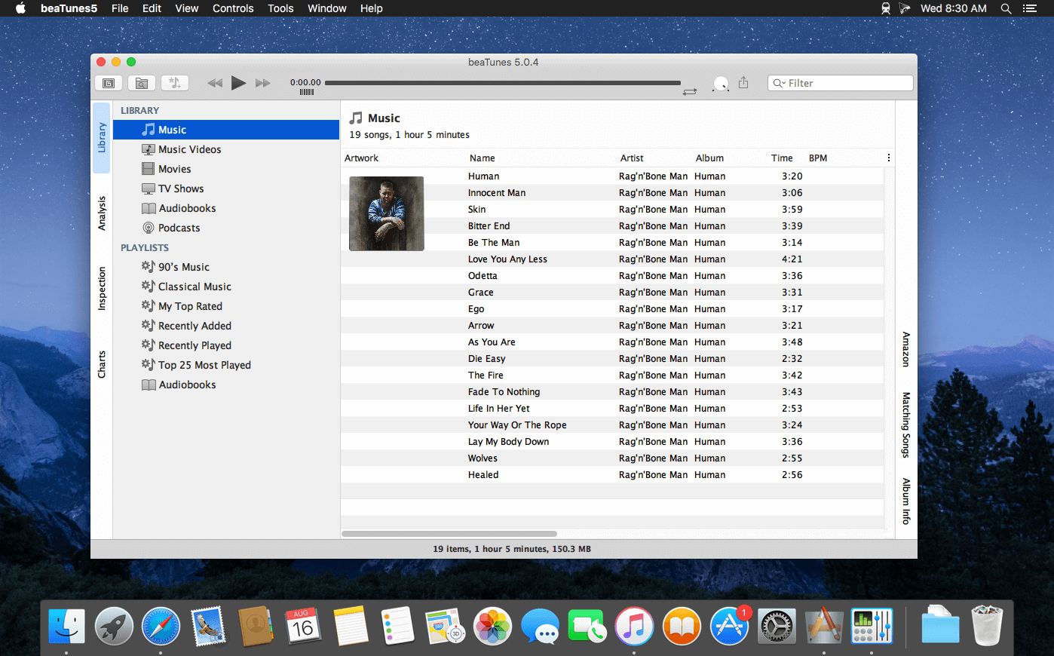The image size is (1054, 656).
Task: Click in the playback progress bar
Action: pos(502,83)
